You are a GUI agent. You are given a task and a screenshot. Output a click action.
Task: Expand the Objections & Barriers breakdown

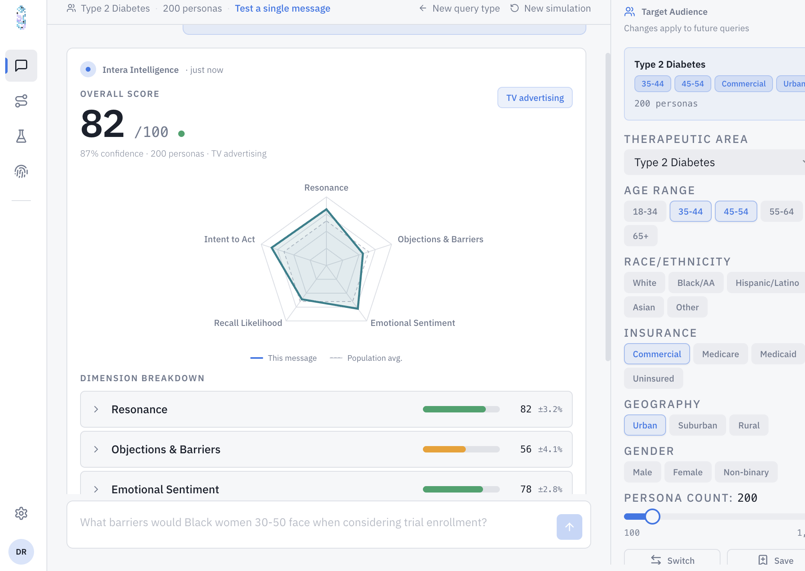[96, 449]
